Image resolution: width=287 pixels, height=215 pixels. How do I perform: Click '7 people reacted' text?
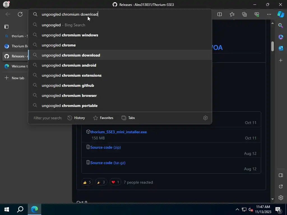(x=138, y=182)
